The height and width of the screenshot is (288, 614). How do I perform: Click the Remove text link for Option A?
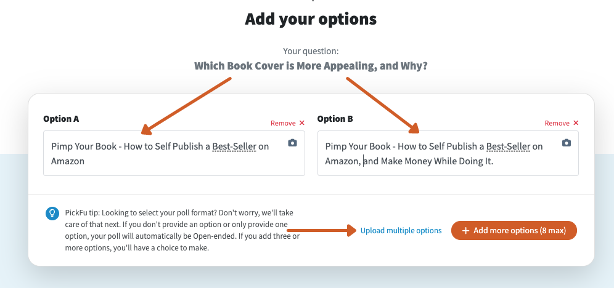tap(283, 123)
